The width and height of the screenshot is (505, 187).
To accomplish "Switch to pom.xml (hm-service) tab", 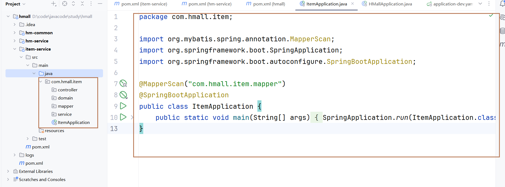I will pos(207,4).
